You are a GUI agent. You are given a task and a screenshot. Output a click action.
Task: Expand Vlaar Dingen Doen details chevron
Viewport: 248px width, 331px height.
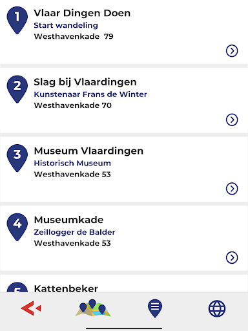(x=232, y=51)
